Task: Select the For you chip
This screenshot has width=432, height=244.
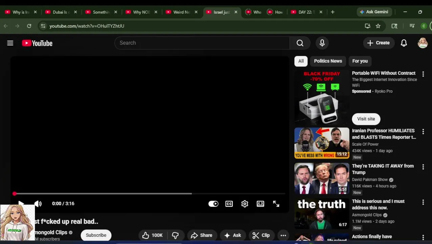Action: [x=360, y=61]
